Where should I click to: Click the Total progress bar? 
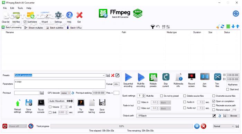click(122, 126)
